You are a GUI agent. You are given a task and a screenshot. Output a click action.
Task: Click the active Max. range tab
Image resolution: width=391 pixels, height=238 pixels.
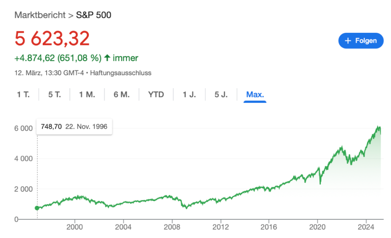coord(255,94)
